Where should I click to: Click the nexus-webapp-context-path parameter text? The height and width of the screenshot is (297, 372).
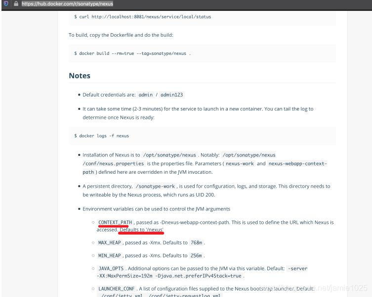pos(297,164)
